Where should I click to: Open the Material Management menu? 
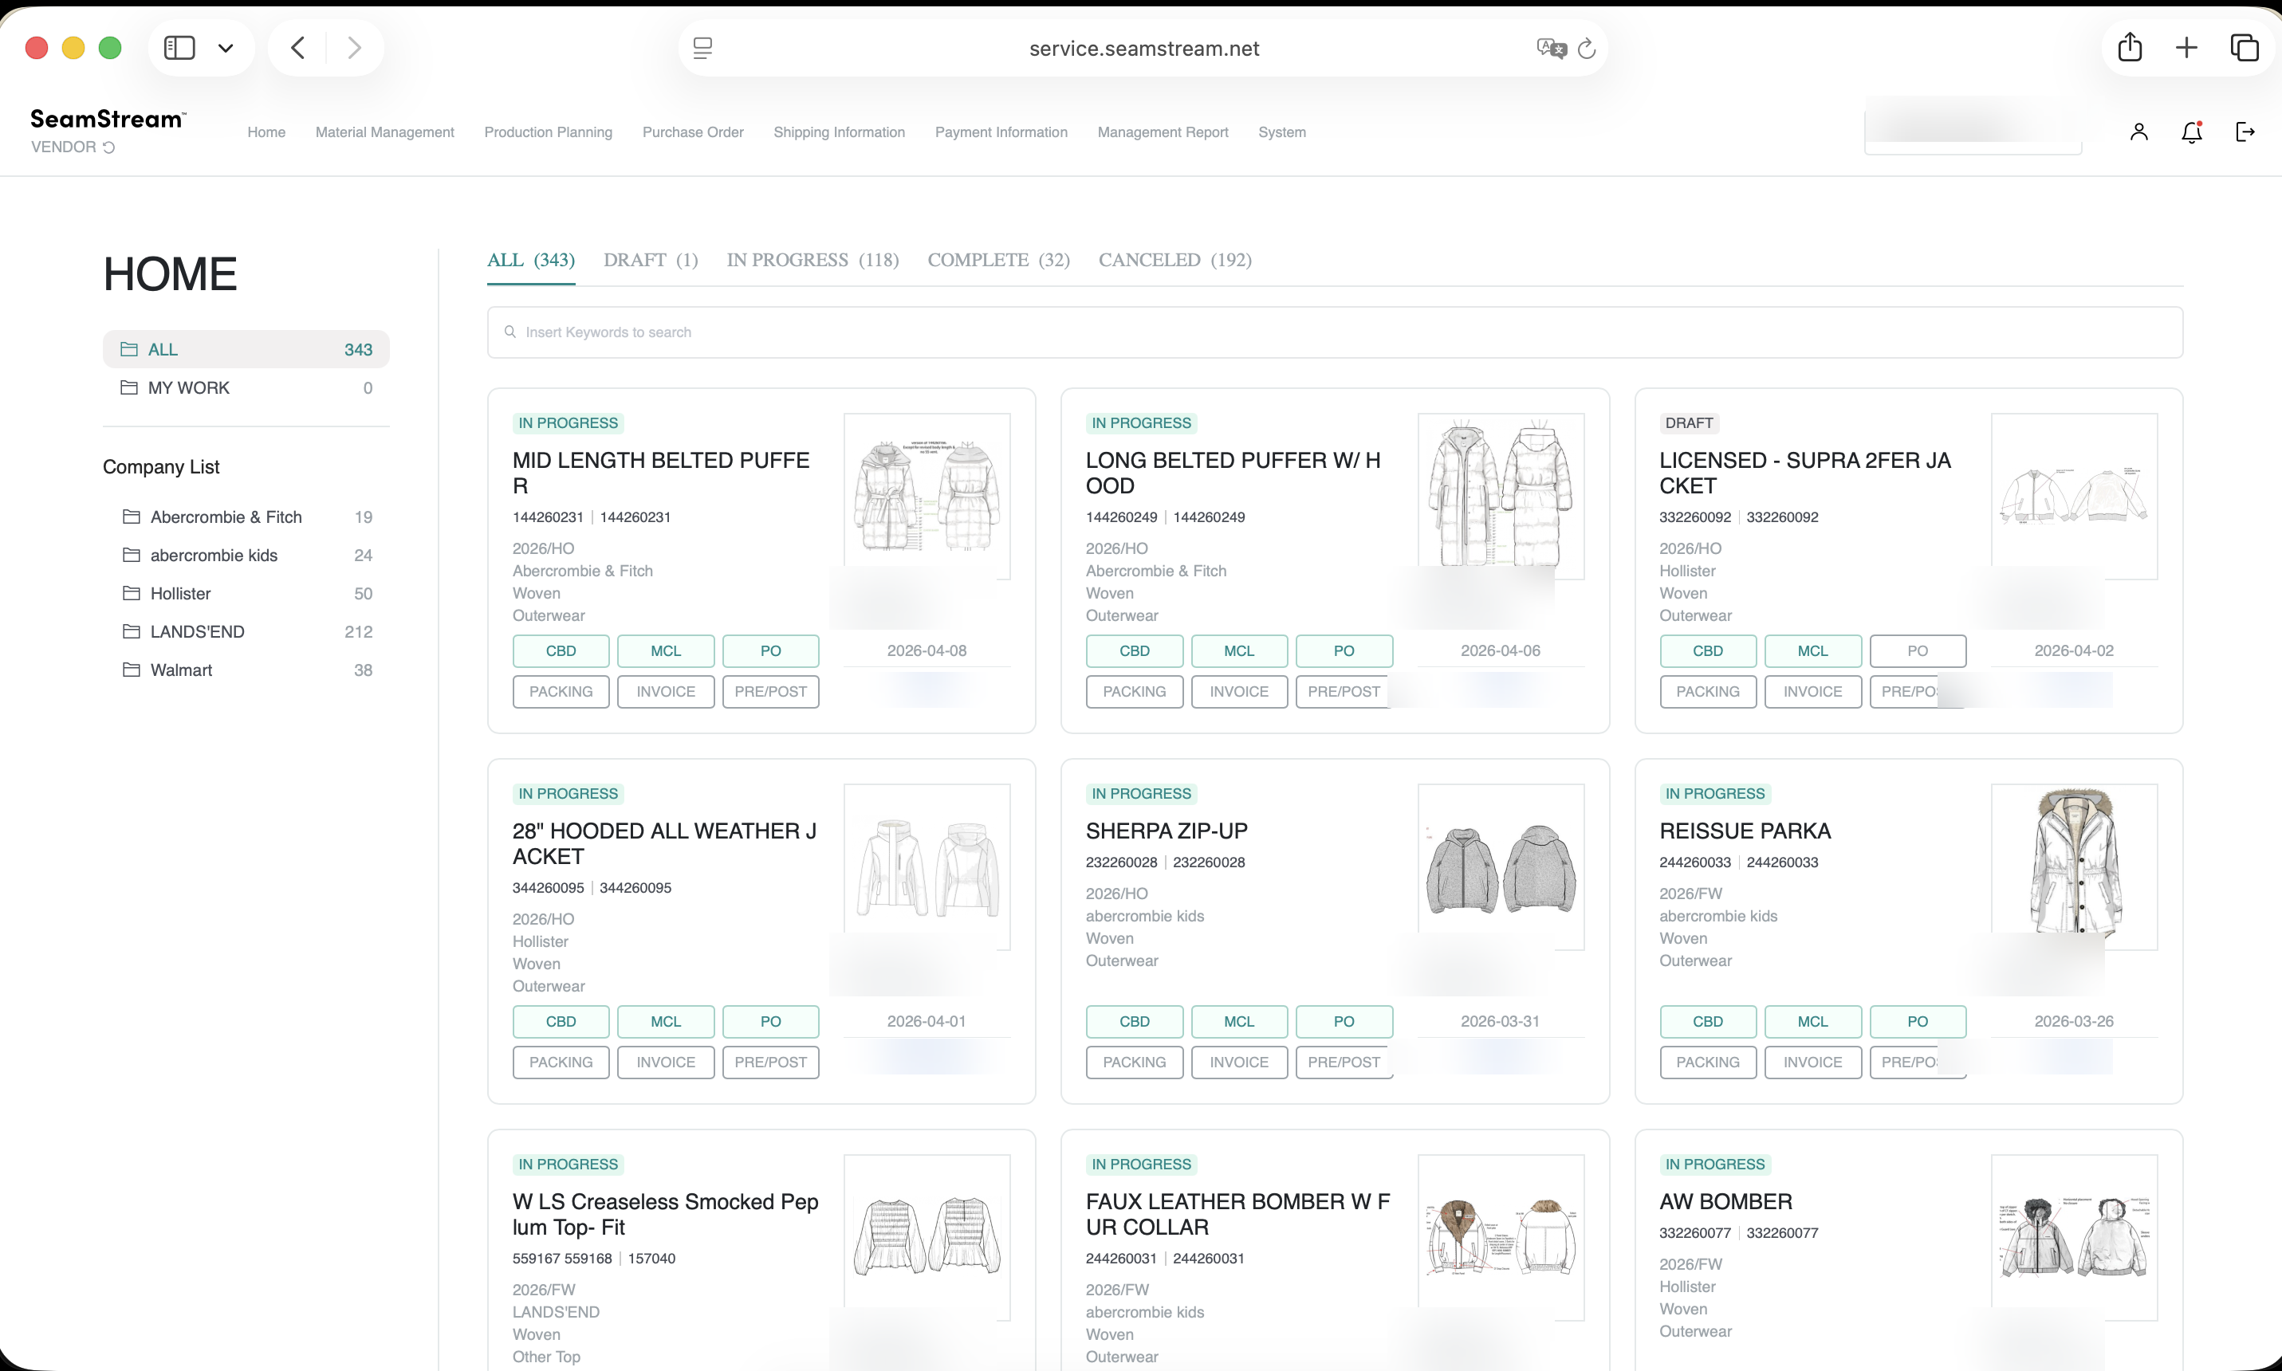pyautogui.click(x=384, y=132)
